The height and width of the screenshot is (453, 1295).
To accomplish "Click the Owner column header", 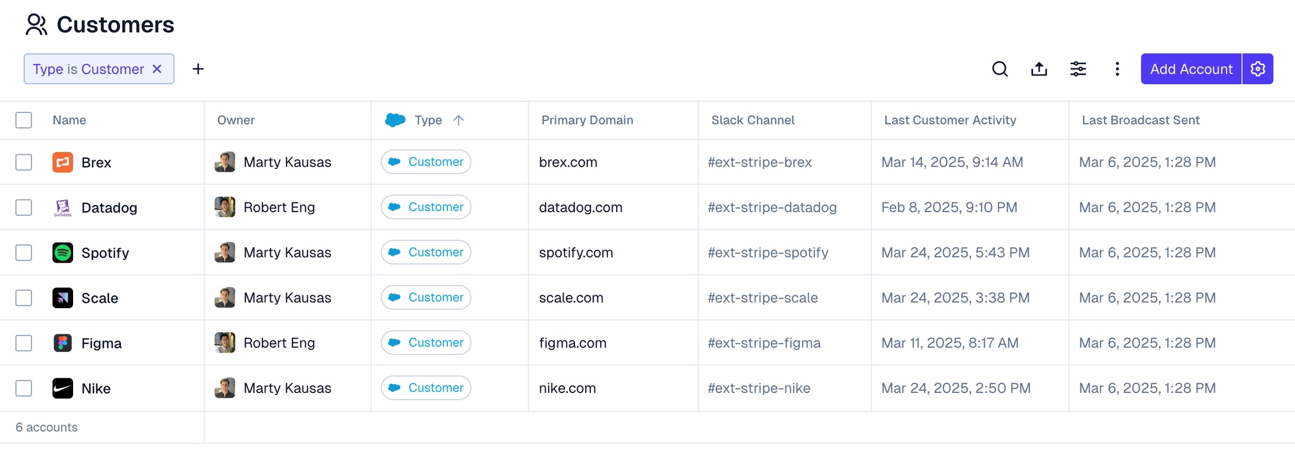I will pyautogui.click(x=236, y=120).
